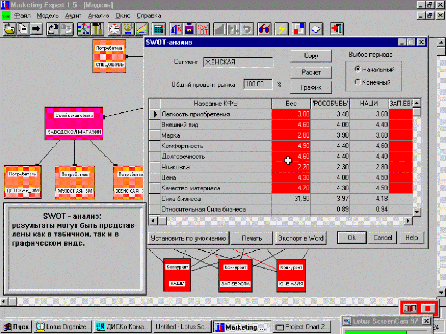The width and height of the screenshot is (446, 334).
Task: Click the Сила бизнеса value 31.90
Action: [291, 199]
